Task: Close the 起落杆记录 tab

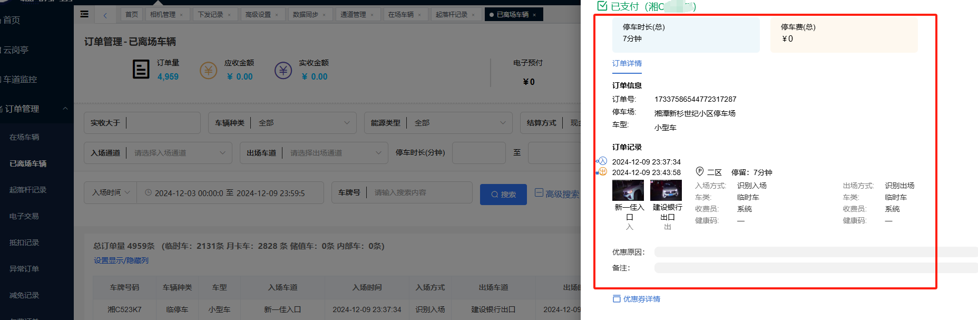Action: pyautogui.click(x=473, y=15)
